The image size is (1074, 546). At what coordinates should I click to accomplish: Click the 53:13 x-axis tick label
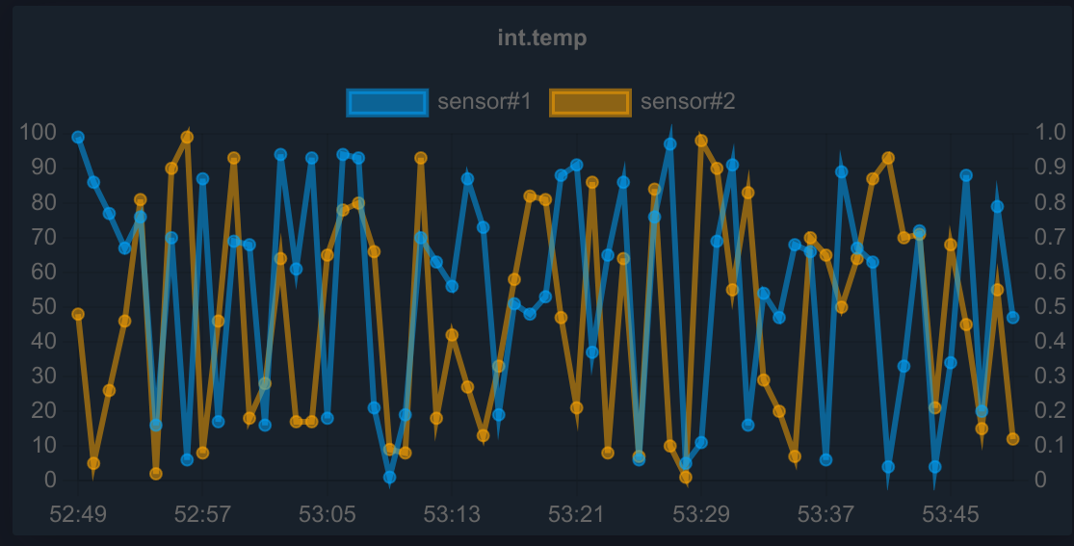pyautogui.click(x=452, y=514)
